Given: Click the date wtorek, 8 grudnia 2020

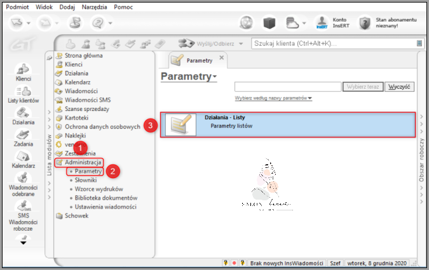Looking at the screenshot, I should tap(377, 263).
